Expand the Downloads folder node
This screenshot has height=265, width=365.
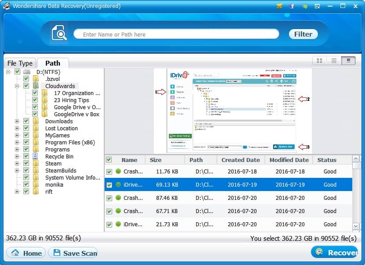point(17,121)
